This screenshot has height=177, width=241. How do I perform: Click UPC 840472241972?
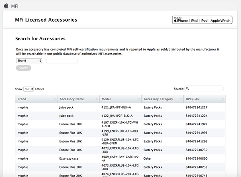[x=196, y=124]
